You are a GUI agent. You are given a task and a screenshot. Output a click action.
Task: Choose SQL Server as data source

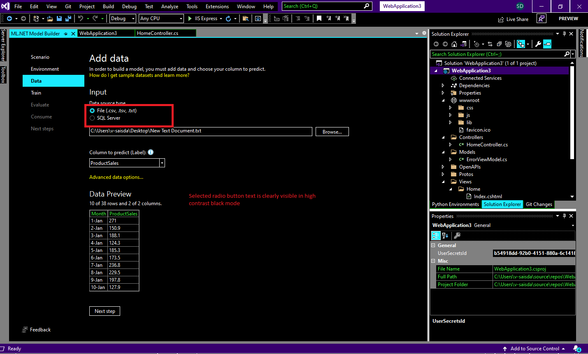pyautogui.click(x=92, y=118)
